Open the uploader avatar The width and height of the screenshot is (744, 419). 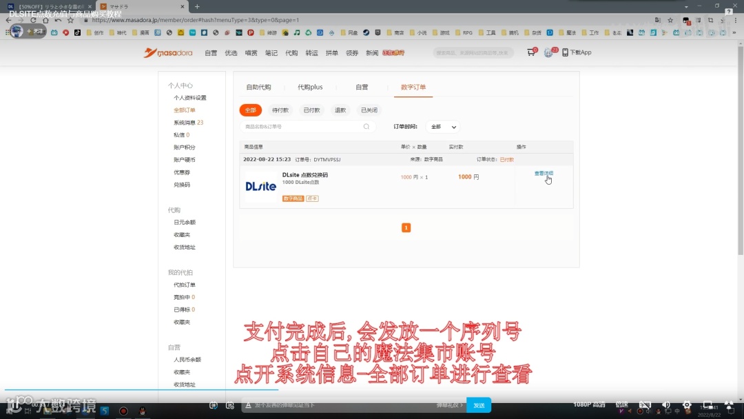[17, 31]
